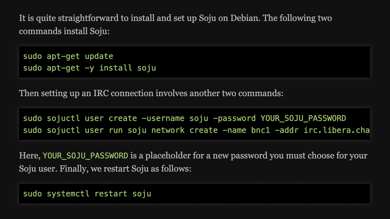
Task: Click the '-y' flag in the install command
Action: tap(89, 68)
